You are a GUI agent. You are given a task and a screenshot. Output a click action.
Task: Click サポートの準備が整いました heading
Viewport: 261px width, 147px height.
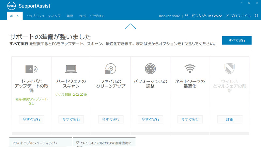coord(50,37)
